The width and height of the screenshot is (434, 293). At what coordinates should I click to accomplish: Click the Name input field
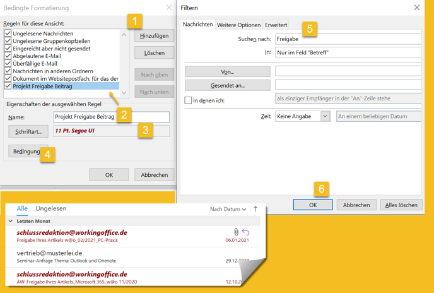coord(112,117)
